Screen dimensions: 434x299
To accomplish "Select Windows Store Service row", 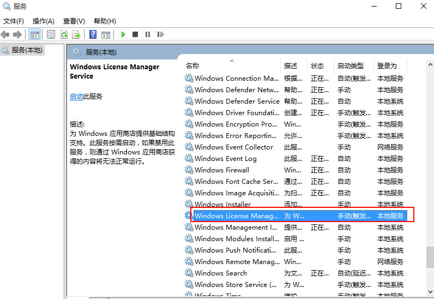I will pyautogui.click(x=296, y=285).
